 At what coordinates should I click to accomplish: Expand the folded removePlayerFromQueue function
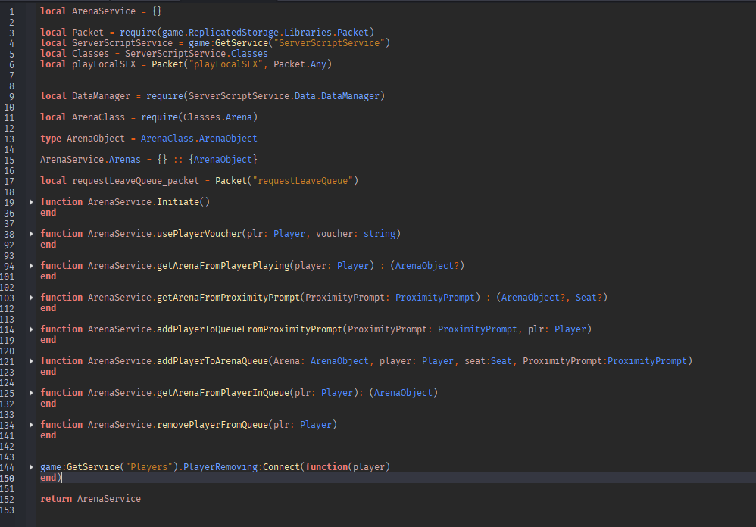31,425
